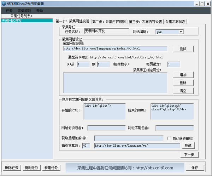Open the 任务 menu
Image resolution: width=212 pixels, height=176 pixels.
tap(9, 11)
